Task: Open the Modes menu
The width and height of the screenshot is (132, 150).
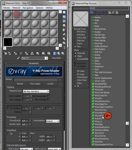Action: coord(7,8)
